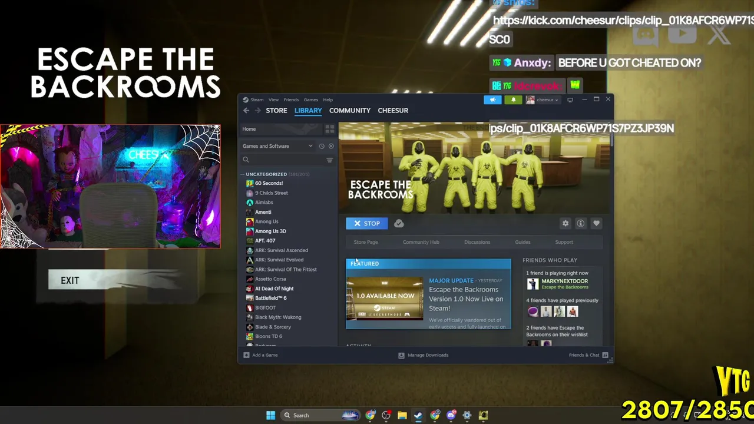Open library advanced filter options icon
Screen dimensions: 754x424
330,160
